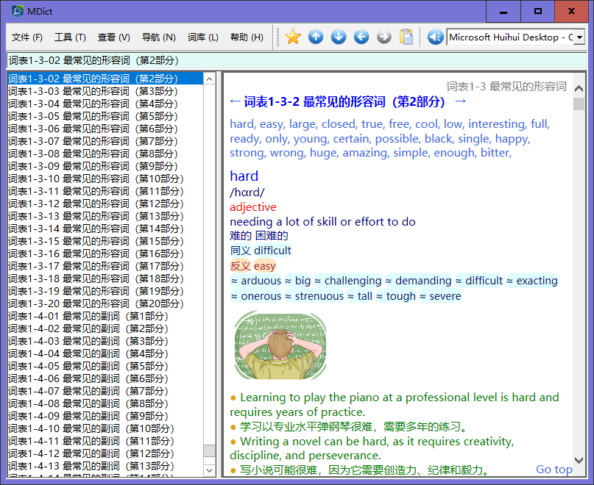The width and height of the screenshot is (594, 485).
Task: Select 词表1-4-01 最常见的副词 entry
Action: [x=88, y=316]
